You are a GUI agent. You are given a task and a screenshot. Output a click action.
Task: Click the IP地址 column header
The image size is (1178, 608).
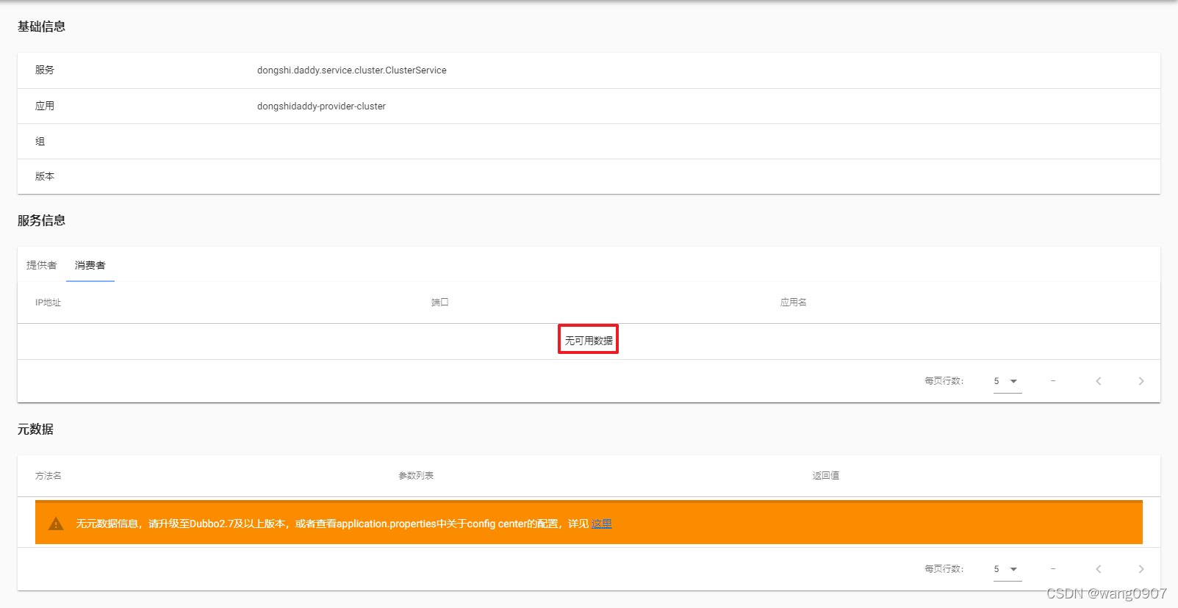(x=48, y=303)
